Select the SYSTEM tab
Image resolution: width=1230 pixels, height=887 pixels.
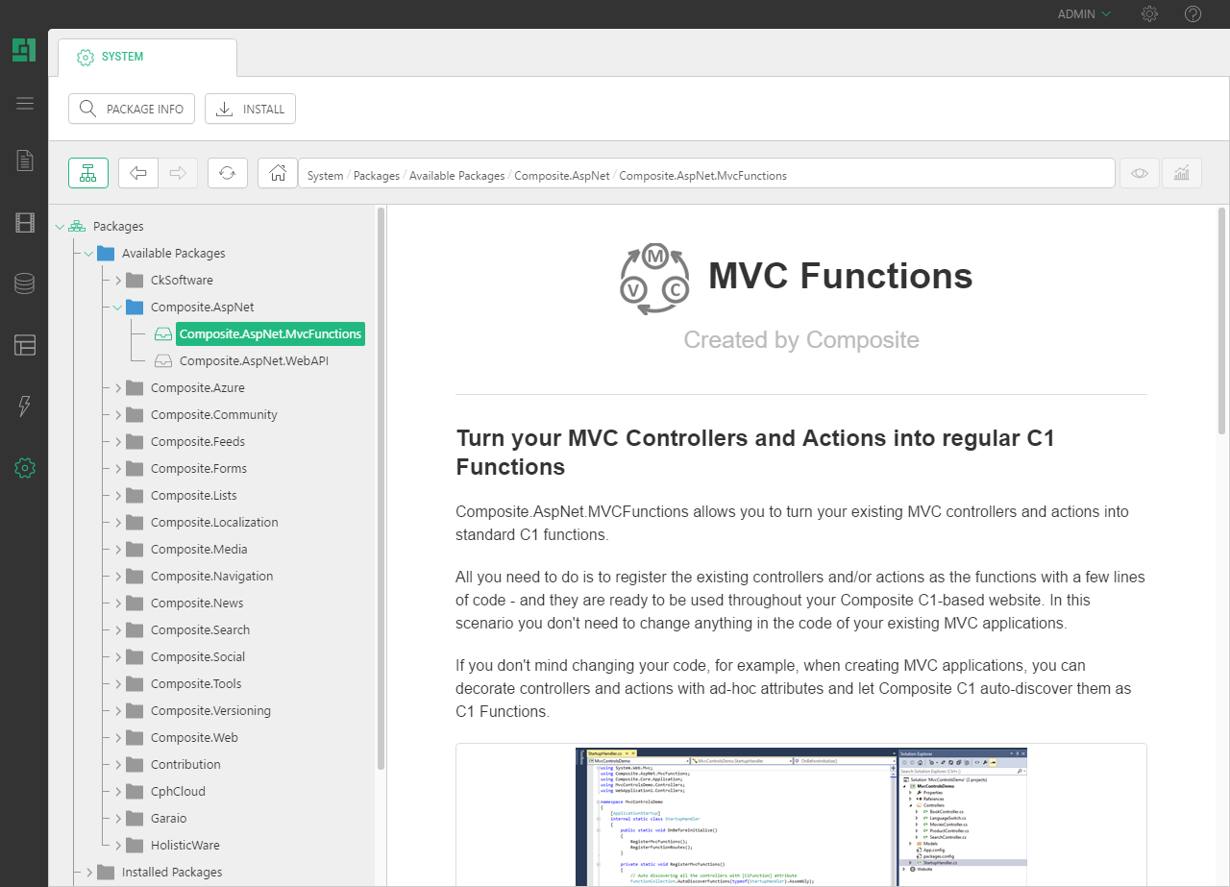[x=147, y=57]
